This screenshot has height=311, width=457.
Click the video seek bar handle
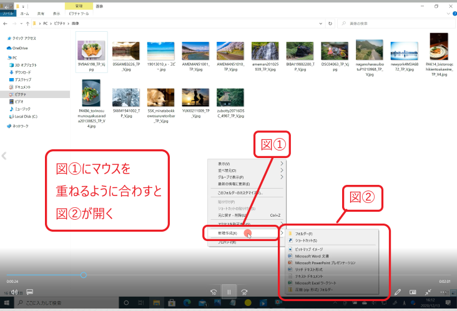click(x=84, y=275)
